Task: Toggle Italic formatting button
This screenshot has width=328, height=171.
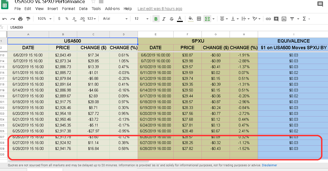Action: point(164,19)
